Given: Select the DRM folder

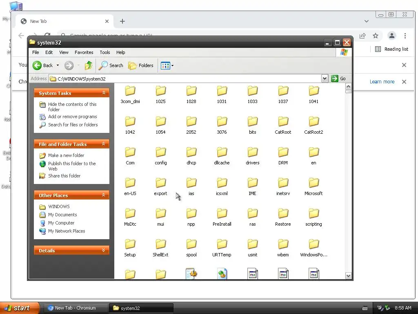Looking at the screenshot, I should coord(283,156).
